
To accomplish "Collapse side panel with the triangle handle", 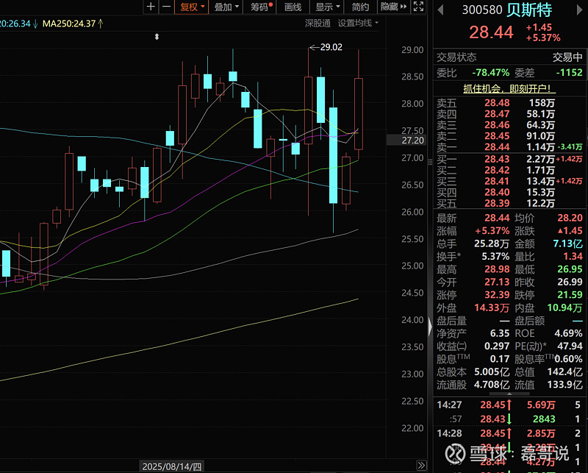I will [430, 326].
